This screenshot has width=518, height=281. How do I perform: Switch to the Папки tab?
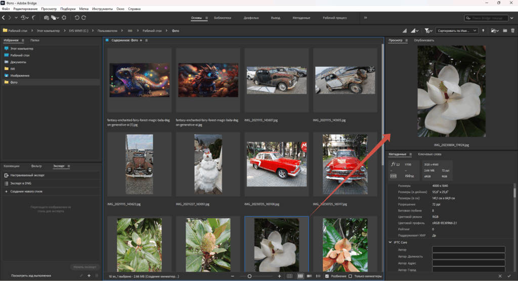pyautogui.click(x=35, y=41)
